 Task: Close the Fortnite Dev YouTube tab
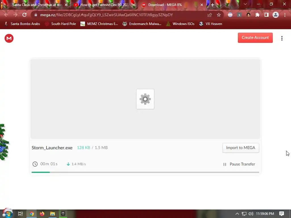pyautogui.click(x=134, y=5)
